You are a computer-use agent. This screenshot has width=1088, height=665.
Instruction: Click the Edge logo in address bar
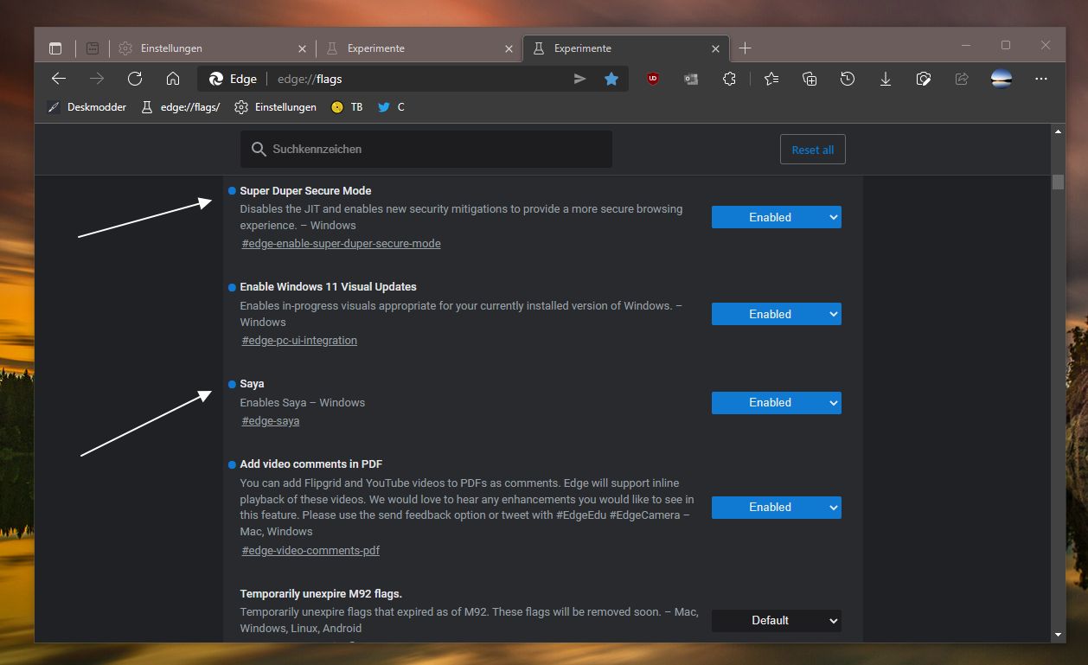tap(216, 79)
